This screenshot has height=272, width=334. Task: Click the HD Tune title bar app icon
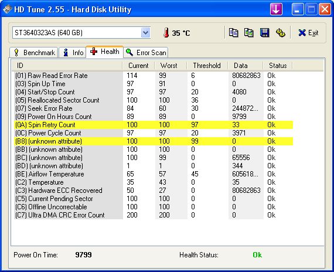7,9
